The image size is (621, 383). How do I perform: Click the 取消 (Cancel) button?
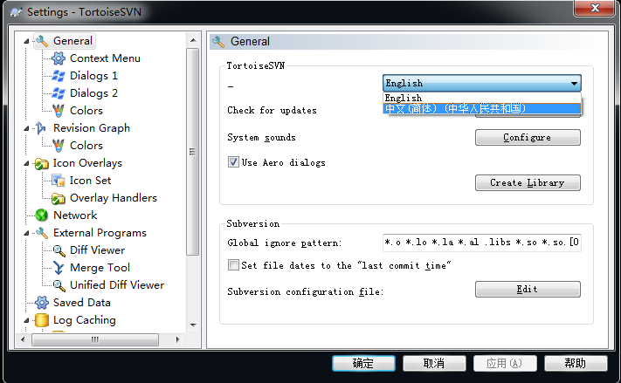coord(434,363)
